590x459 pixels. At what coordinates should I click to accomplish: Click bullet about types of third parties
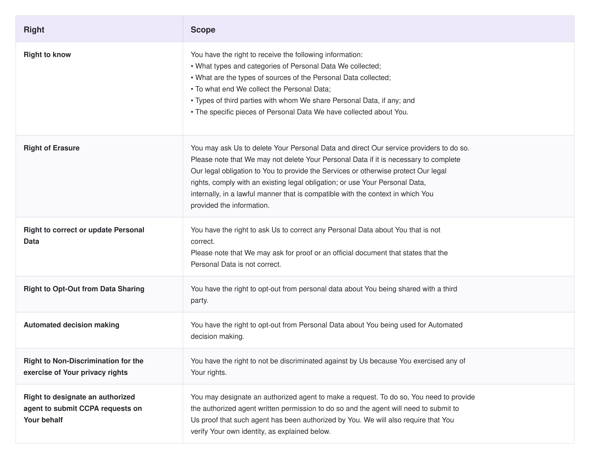(303, 101)
